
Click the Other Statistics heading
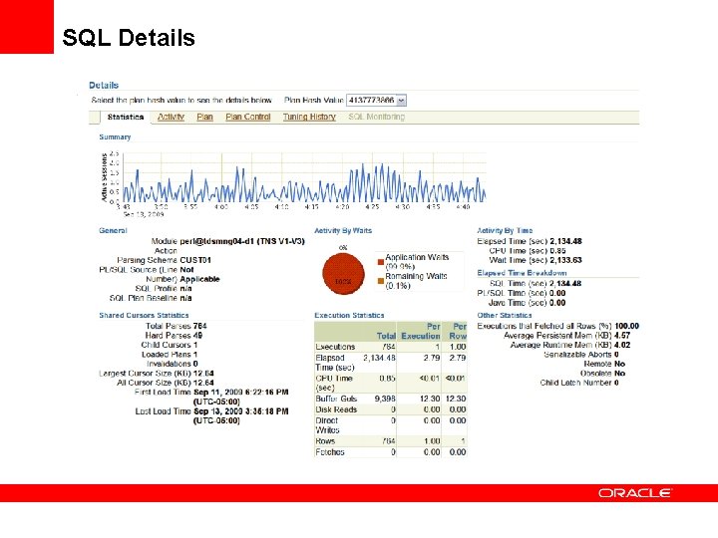point(505,315)
